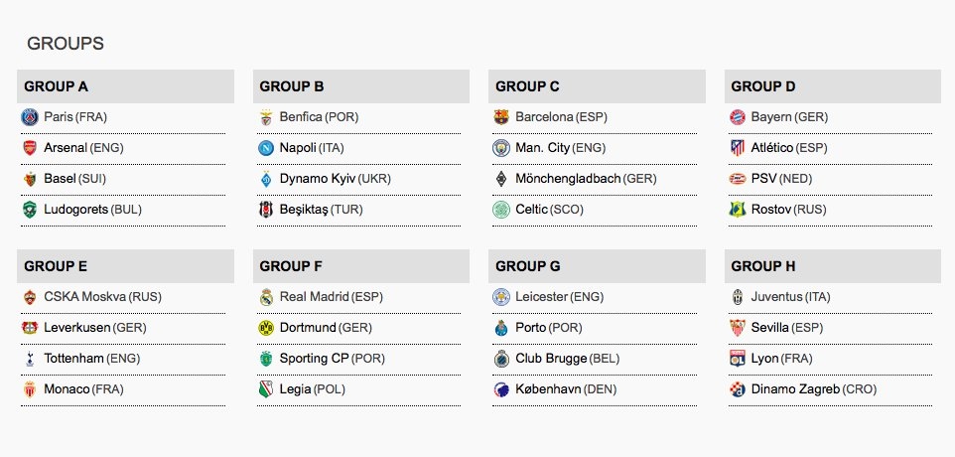Open the Atlético team link
The image size is (955, 457).
click(x=771, y=148)
